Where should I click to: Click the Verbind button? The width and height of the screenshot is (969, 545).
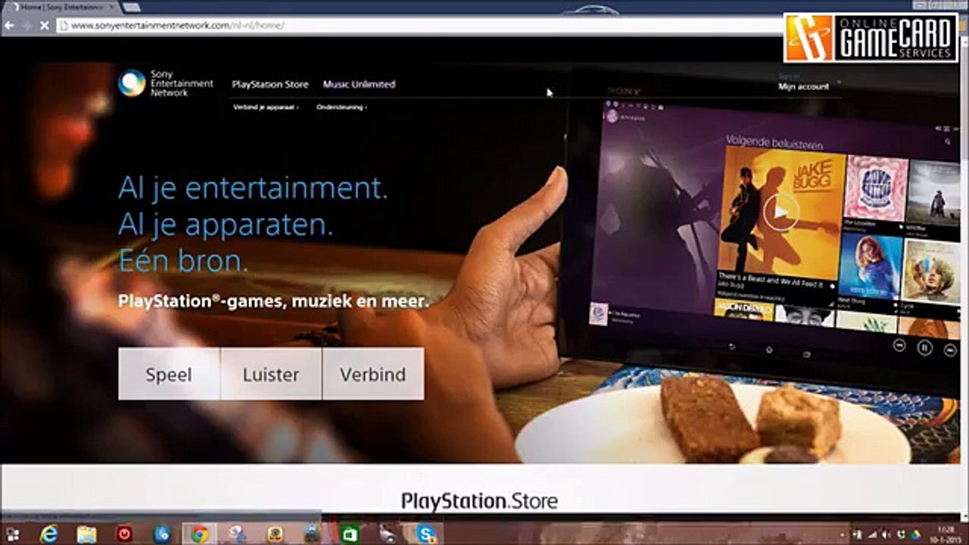373,374
